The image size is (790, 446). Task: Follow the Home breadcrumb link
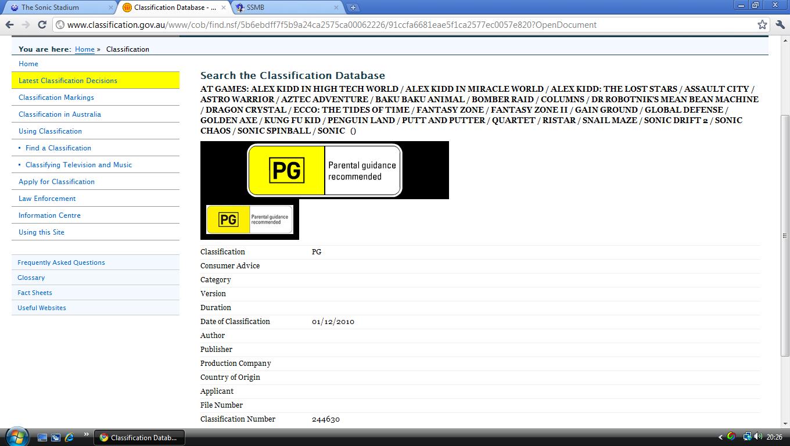[x=85, y=49]
